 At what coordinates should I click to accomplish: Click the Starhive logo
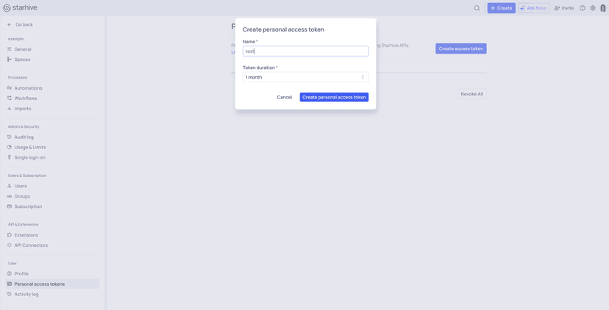coord(20,8)
